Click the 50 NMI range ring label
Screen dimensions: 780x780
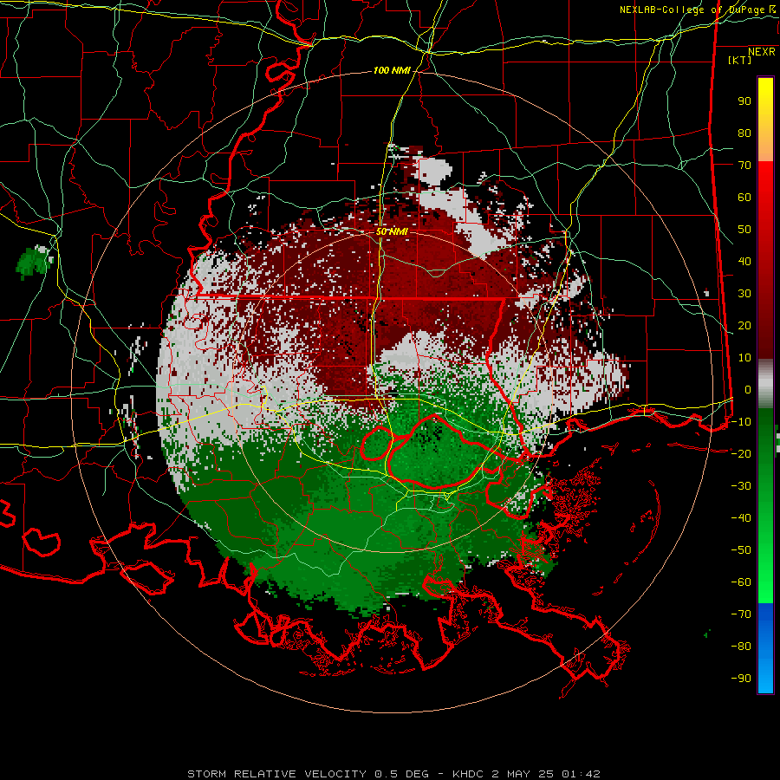point(392,231)
